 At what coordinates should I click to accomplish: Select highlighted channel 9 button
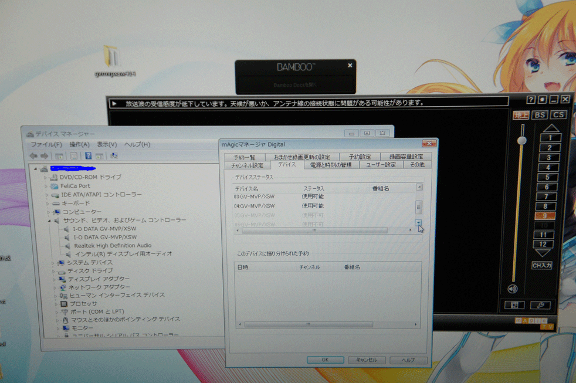[545, 216]
